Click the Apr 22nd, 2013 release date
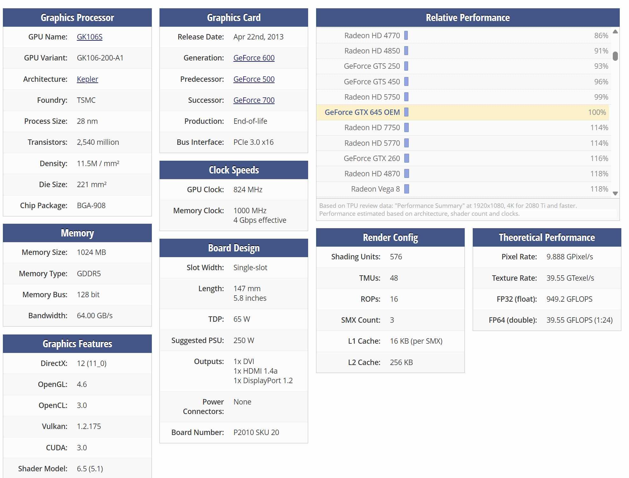 pos(258,37)
